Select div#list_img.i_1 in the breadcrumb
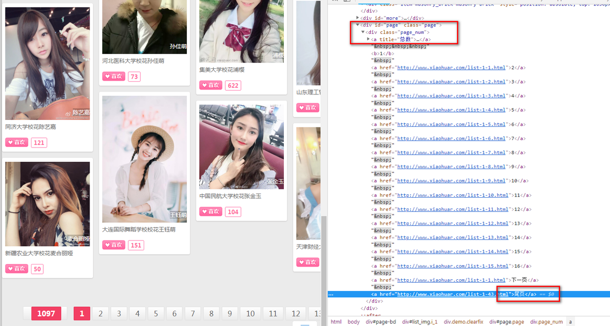 point(420,322)
